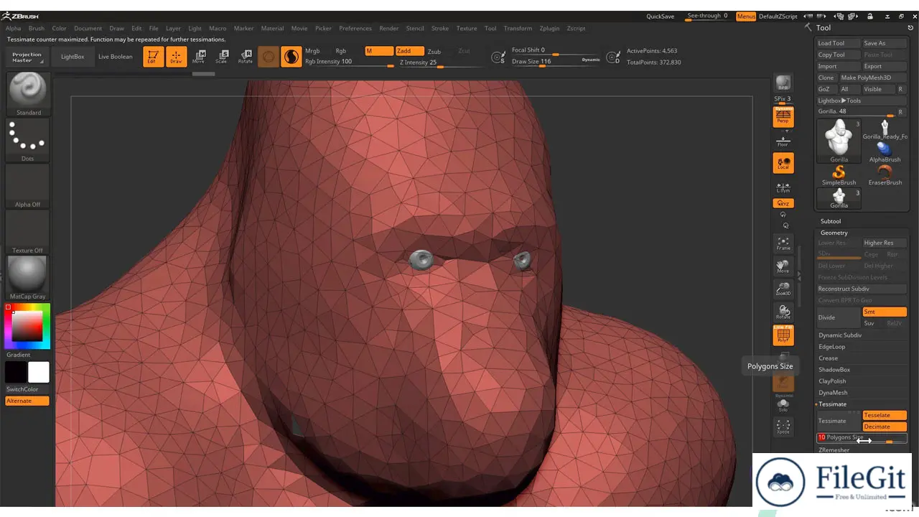Click Make PolyMesh3D button
Screen dimensions: 919x517
pos(872,78)
